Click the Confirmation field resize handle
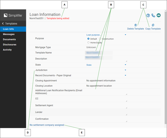The width and height of the screenshot is (167, 138). pyautogui.click(x=127, y=121)
